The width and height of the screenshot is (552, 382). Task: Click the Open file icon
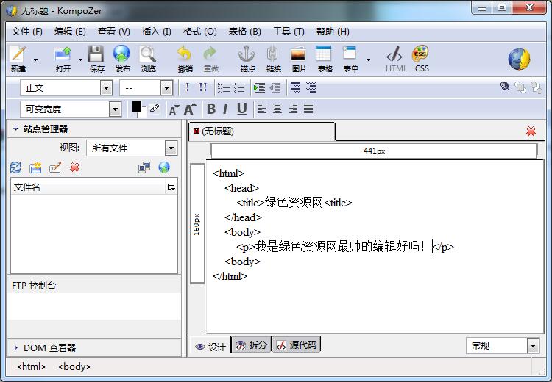click(x=63, y=54)
